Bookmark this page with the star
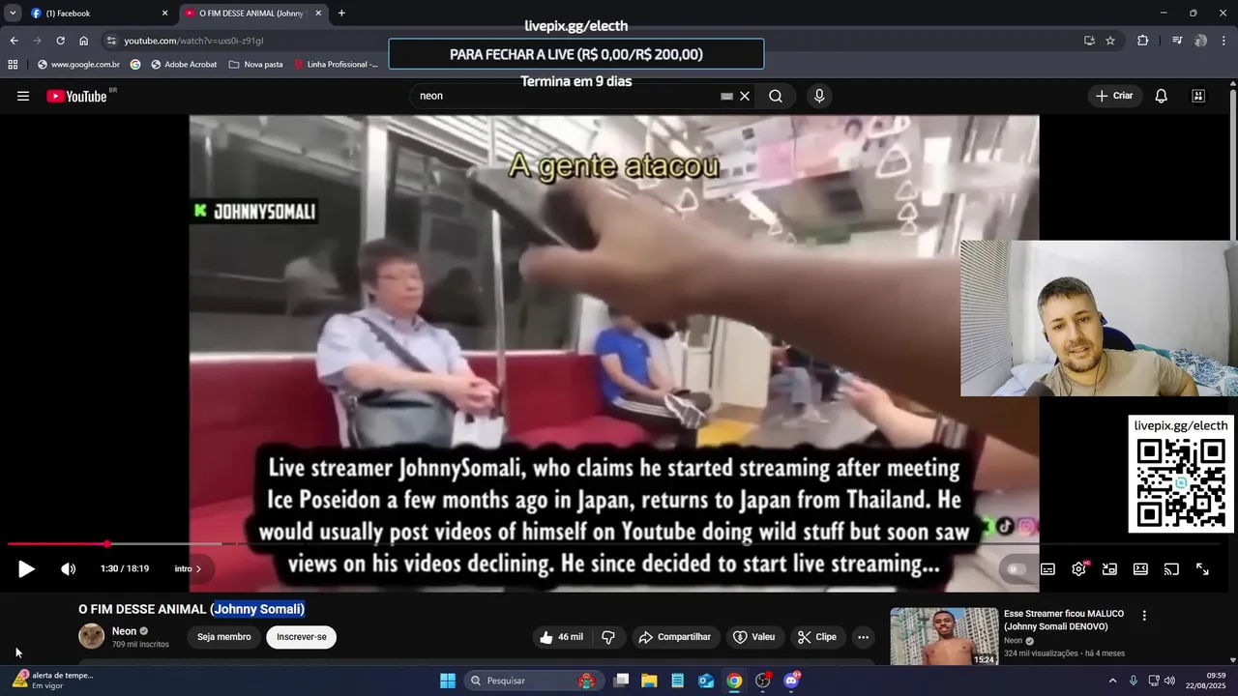This screenshot has width=1238, height=696. 1110,41
